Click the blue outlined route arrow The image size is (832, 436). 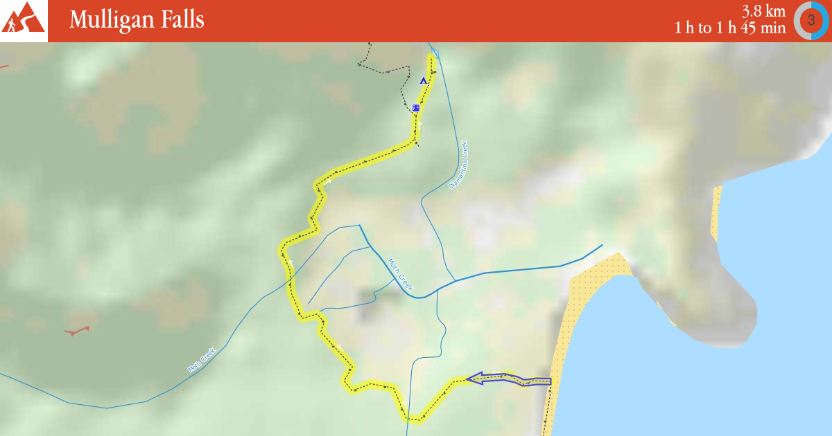point(509,379)
